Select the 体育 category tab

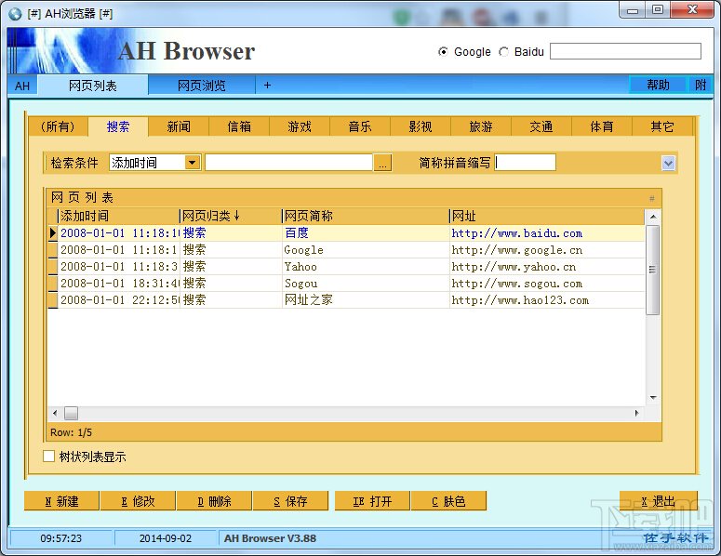[x=602, y=126]
